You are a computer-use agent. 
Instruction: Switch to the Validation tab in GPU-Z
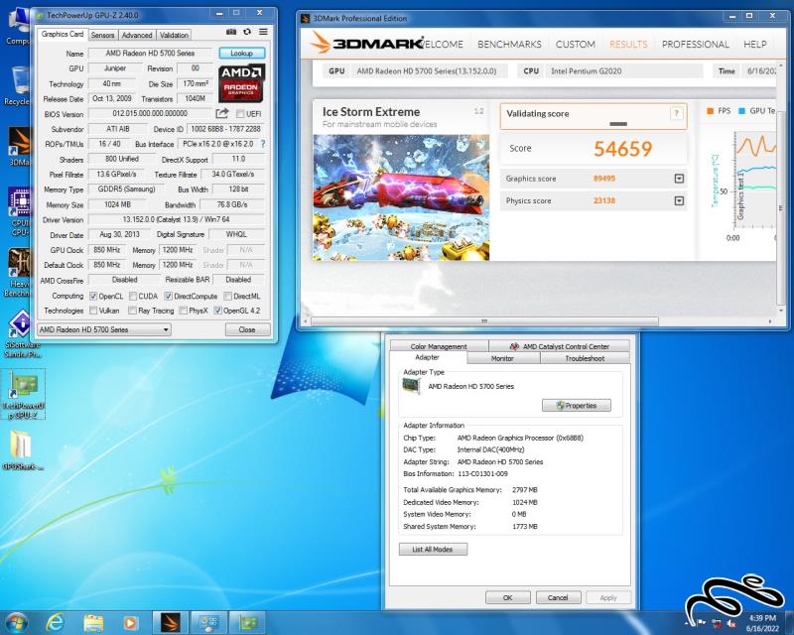pyautogui.click(x=174, y=35)
